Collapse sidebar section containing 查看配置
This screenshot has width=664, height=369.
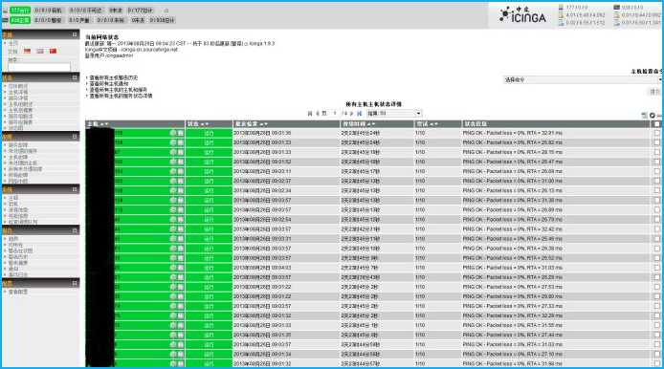pyautogui.click(x=75, y=283)
